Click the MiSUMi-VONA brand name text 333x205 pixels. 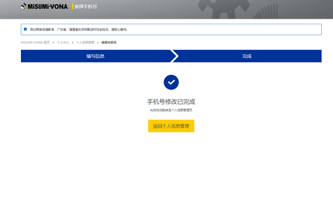[48, 6]
